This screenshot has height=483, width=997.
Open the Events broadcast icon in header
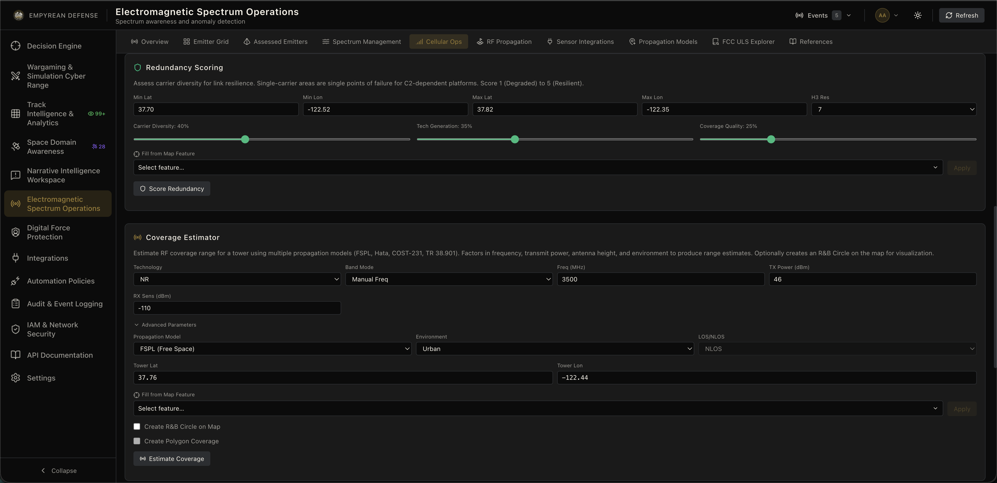[x=799, y=16]
